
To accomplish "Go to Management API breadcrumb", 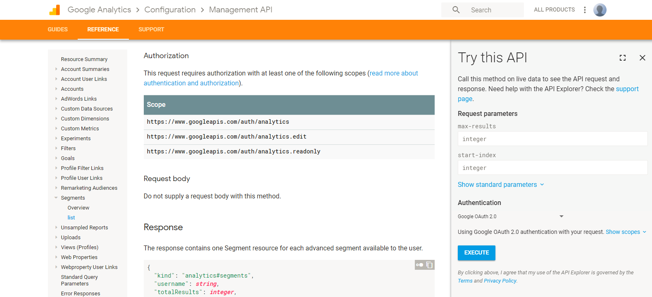I will point(240,9).
